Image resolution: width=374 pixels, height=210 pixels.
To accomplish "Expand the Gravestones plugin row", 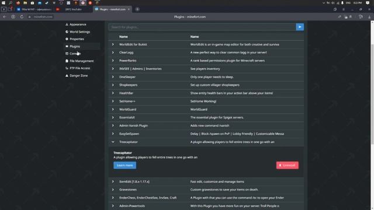I will coord(113,190).
